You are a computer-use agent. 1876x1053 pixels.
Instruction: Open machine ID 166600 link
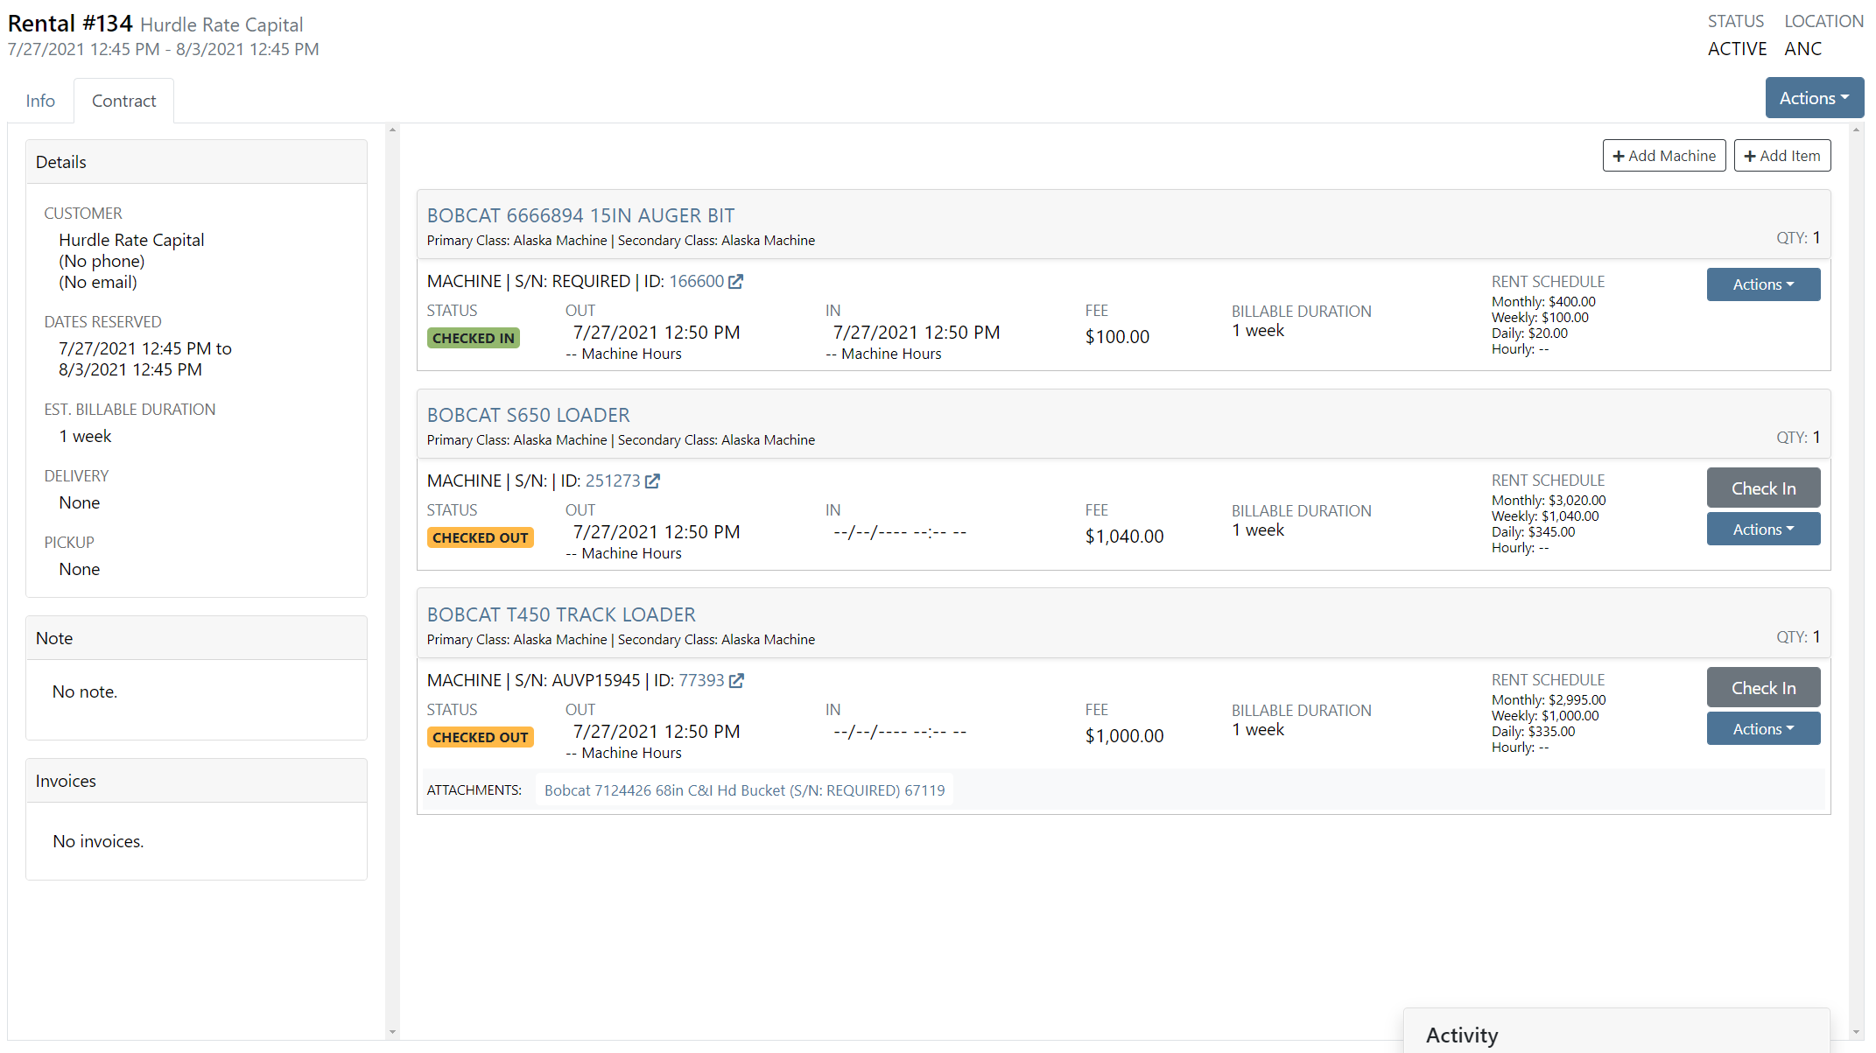pyautogui.click(x=697, y=282)
